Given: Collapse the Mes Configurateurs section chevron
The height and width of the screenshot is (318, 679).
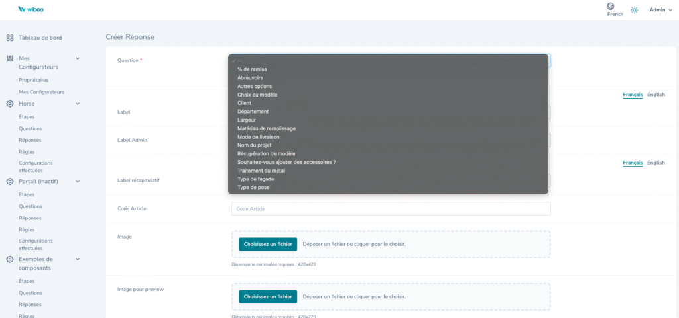Looking at the screenshot, I should (x=78, y=58).
